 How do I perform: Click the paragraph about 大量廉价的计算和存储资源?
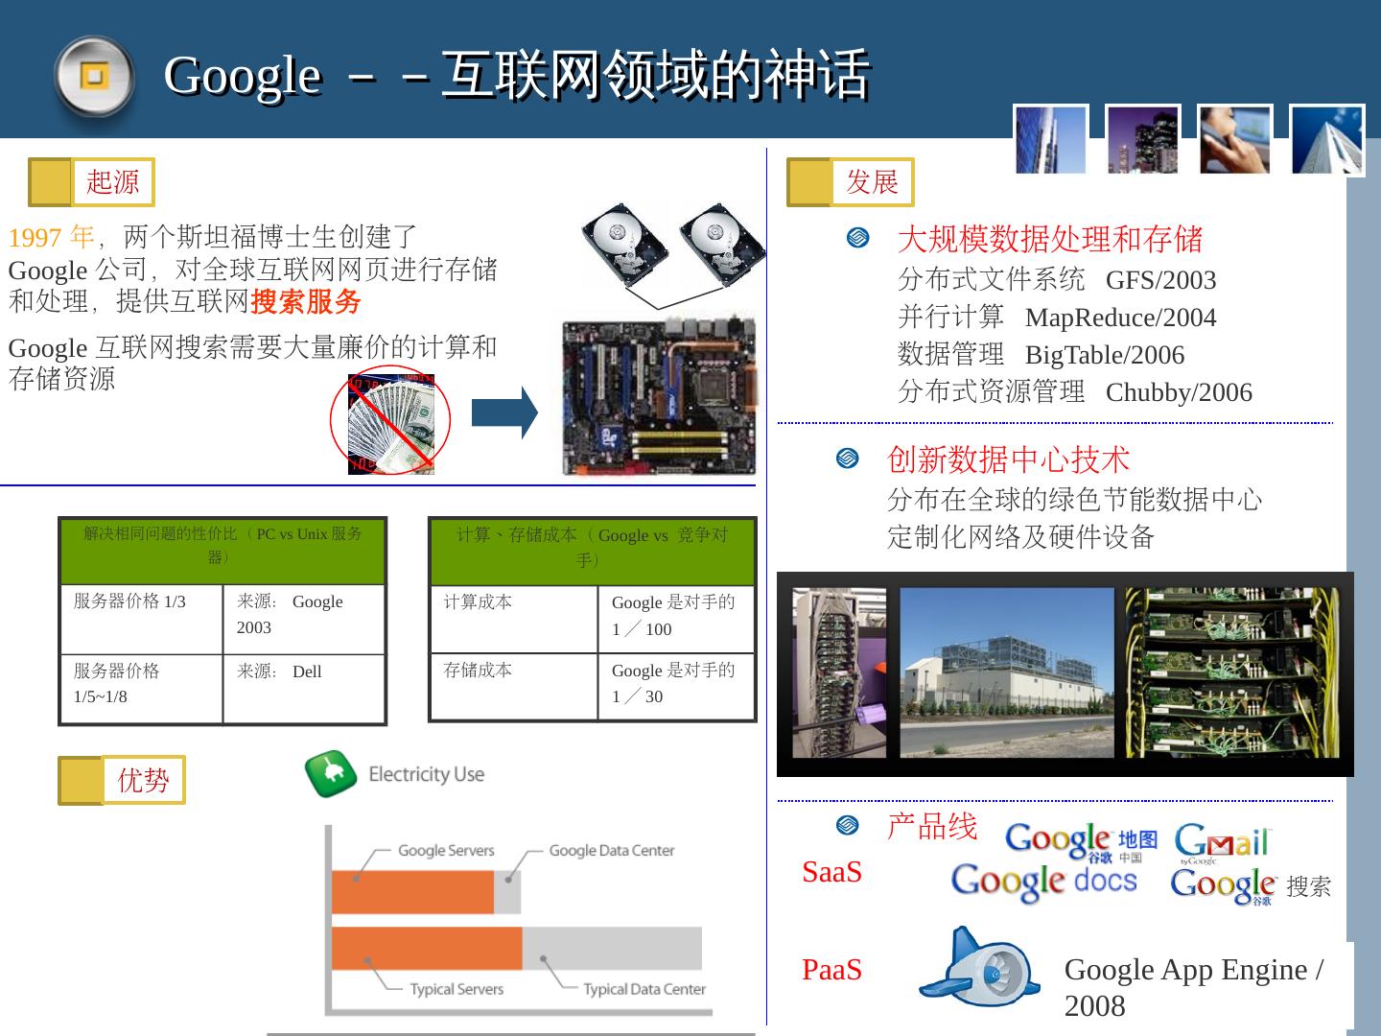(x=253, y=363)
